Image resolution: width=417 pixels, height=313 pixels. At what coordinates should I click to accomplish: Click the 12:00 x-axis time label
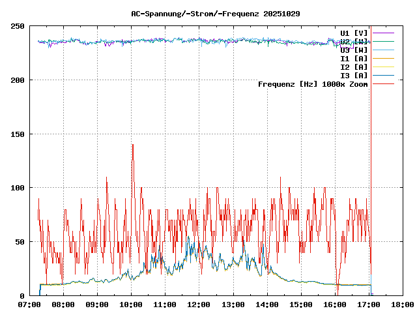click(199, 305)
